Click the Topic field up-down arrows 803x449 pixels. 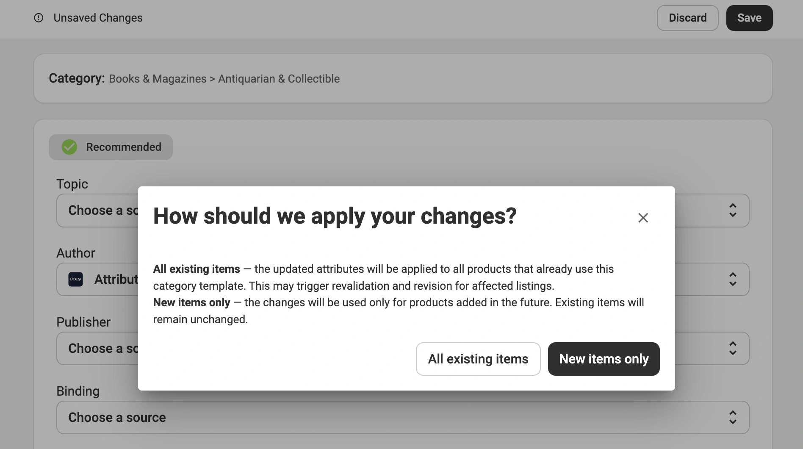[733, 211]
